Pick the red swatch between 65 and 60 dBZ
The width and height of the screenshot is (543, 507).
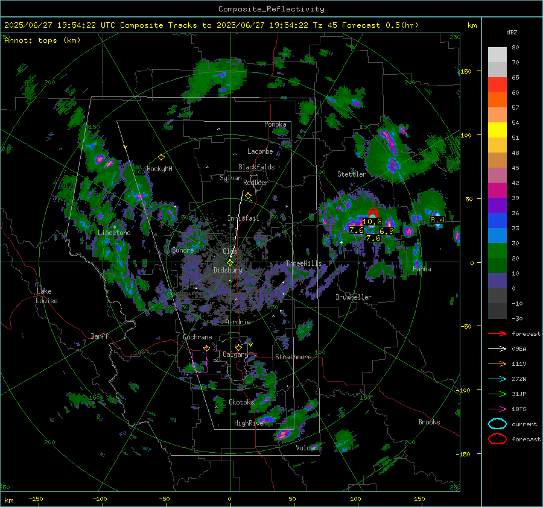(x=497, y=85)
